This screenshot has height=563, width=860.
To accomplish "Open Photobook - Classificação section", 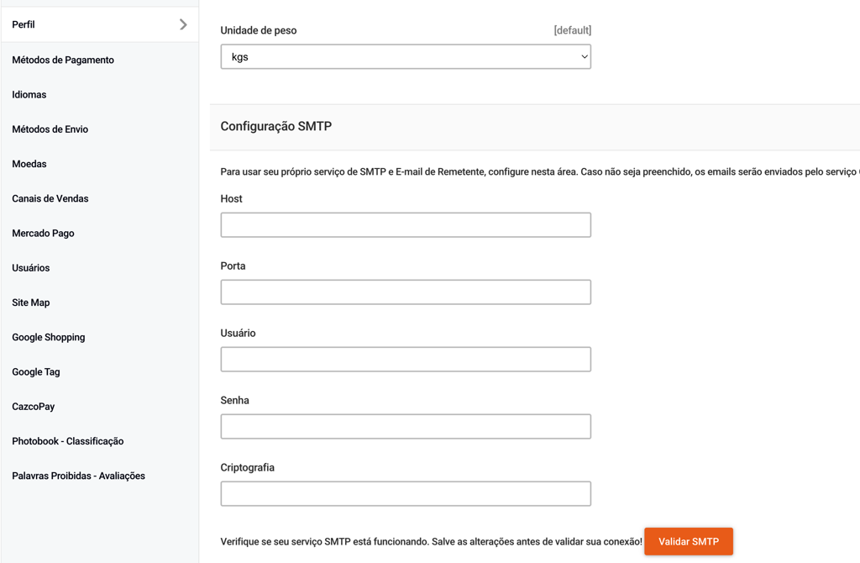I will [x=68, y=441].
